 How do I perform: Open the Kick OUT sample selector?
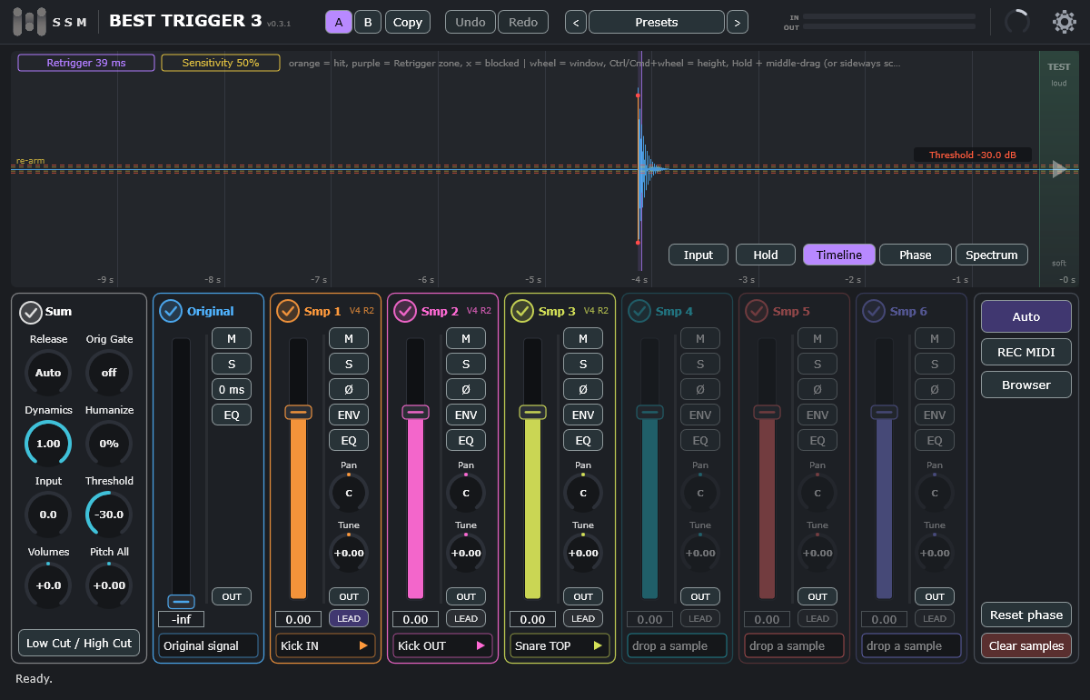pyautogui.click(x=442, y=645)
